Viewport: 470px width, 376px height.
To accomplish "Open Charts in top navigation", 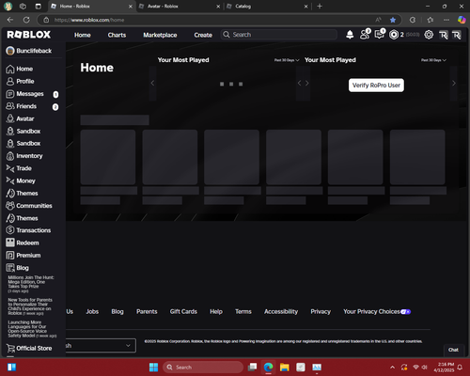I will click(x=117, y=35).
